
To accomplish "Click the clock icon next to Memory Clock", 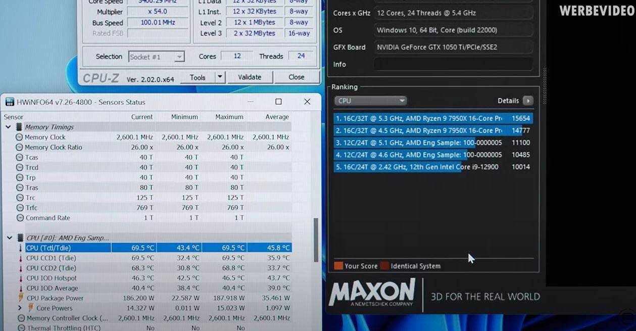I will 20,137.
